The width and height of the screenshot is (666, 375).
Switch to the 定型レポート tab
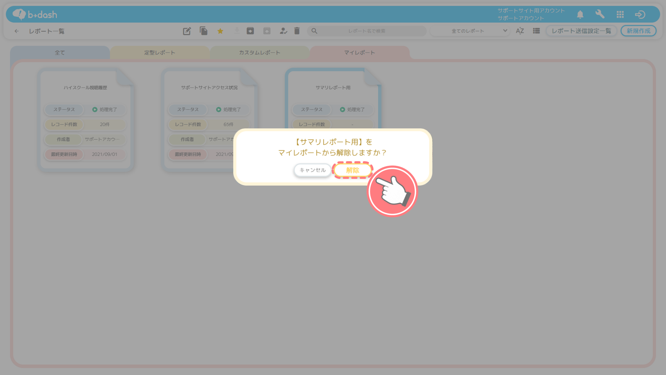(x=160, y=53)
